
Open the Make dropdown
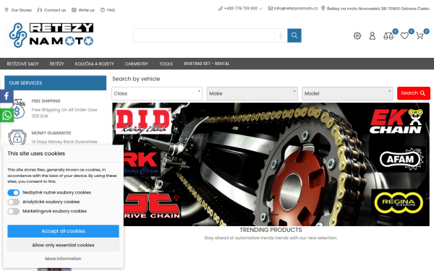click(x=252, y=93)
